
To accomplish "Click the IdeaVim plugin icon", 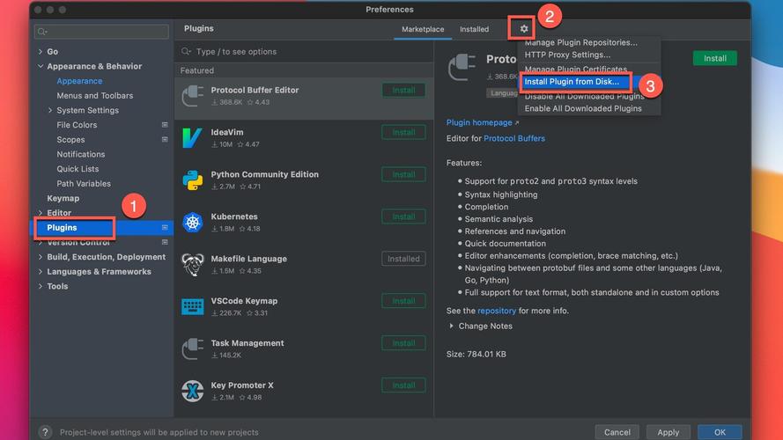I will click(192, 138).
